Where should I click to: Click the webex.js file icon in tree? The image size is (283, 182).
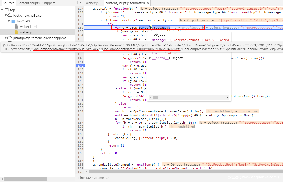pos(17,32)
